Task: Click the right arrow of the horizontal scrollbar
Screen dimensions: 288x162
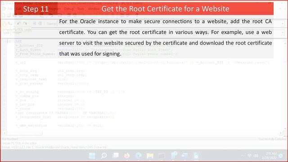Action: click(281, 133)
